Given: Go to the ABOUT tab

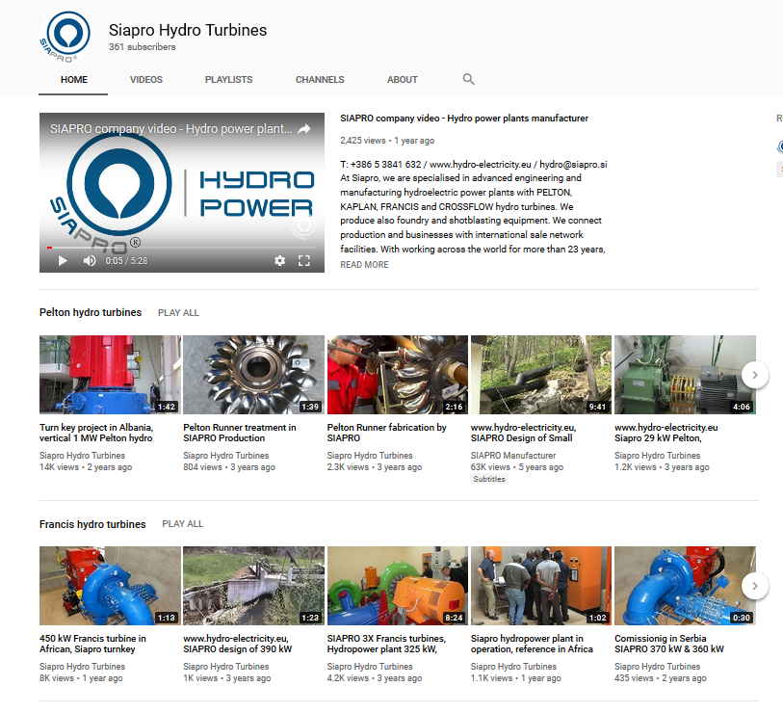Looking at the screenshot, I should (403, 79).
